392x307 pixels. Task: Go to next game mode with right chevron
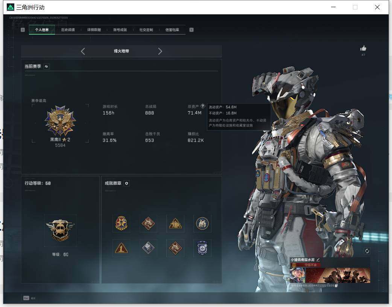160,51
